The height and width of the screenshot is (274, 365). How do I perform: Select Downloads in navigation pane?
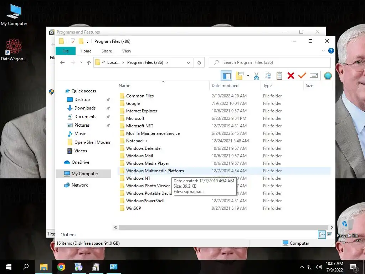point(85,108)
